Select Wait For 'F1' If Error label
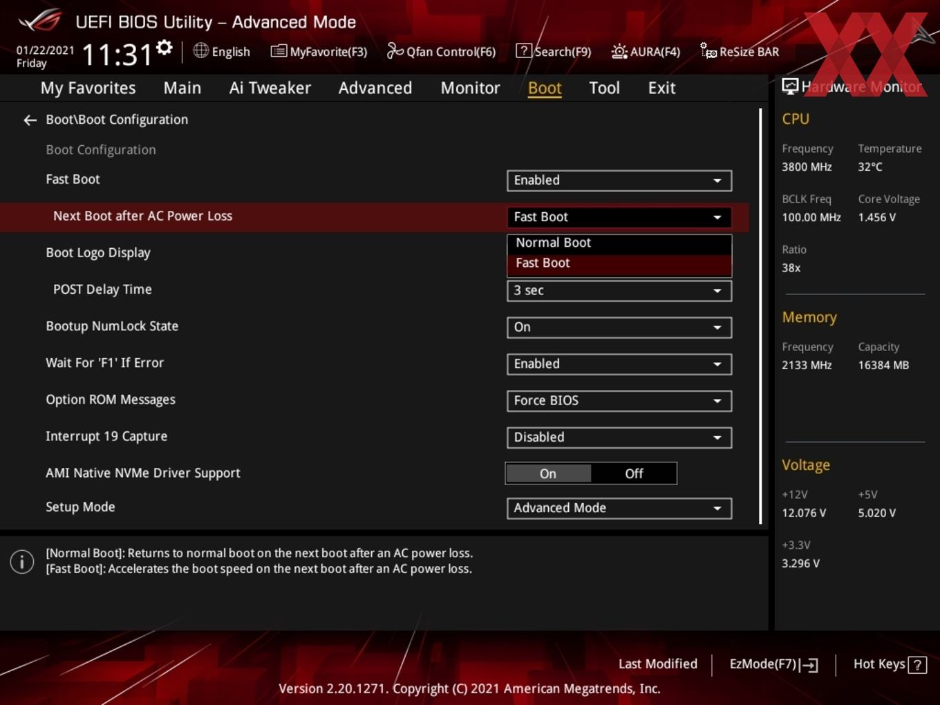The image size is (940, 705). (x=104, y=363)
